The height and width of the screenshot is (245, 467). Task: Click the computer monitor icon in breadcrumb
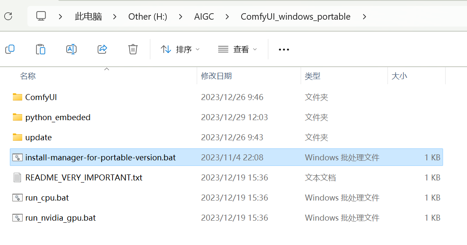click(41, 16)
